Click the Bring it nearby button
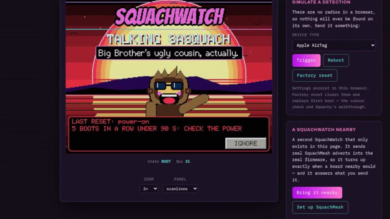The image size is (390, 219). (317, 193)
